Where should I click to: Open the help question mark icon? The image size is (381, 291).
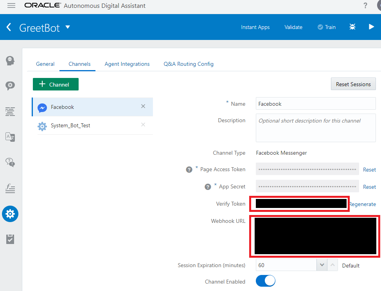[365, 5]
